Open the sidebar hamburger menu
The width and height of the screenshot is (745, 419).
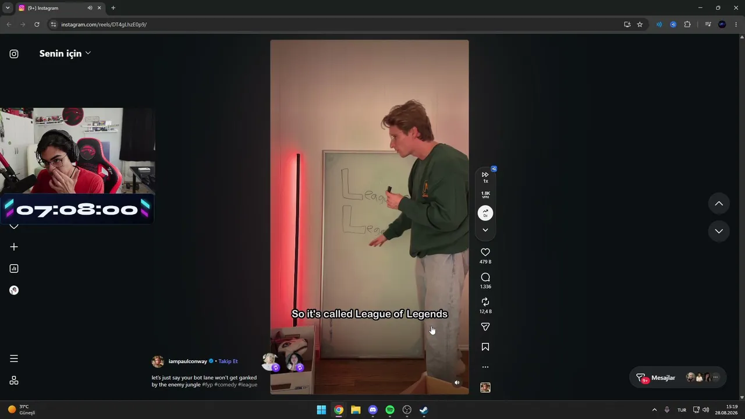tap(14, 358)
